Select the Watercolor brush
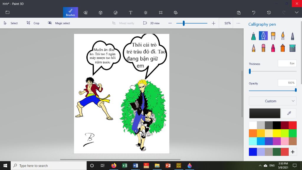The height and width of the screenshot is (170, 302). tap(283, 36)
